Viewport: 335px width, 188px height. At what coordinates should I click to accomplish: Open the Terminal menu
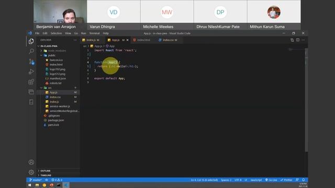(x=94, y=33)
